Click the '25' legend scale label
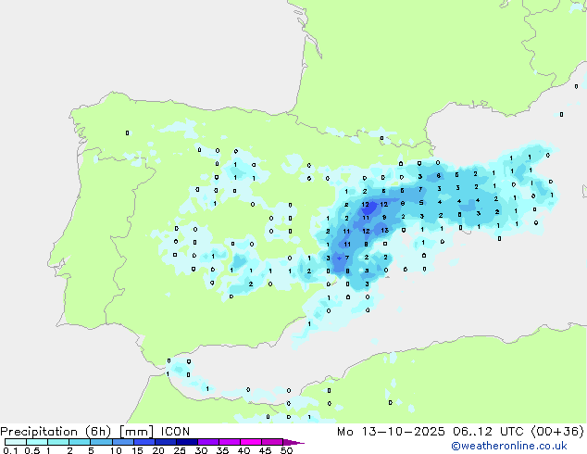Viewport: 587px width, 454px height. click(x=180, y=450)
